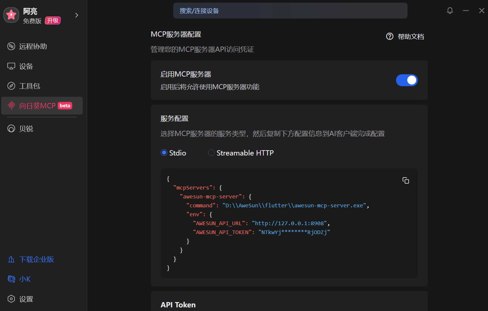Screen dimensions: 488x311
Task: Open the 帮助文档 link
Action: (411, 36)
